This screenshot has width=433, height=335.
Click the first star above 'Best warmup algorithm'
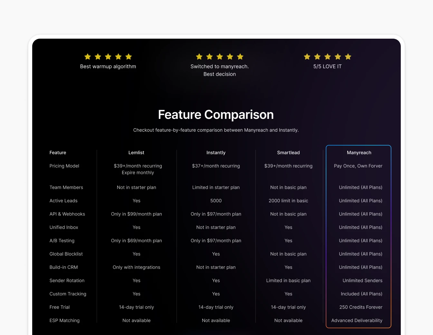(x=87, y=57)
